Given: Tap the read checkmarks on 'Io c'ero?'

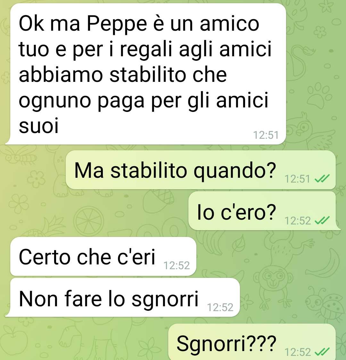Looking at the screenshot, I should 322,220.
